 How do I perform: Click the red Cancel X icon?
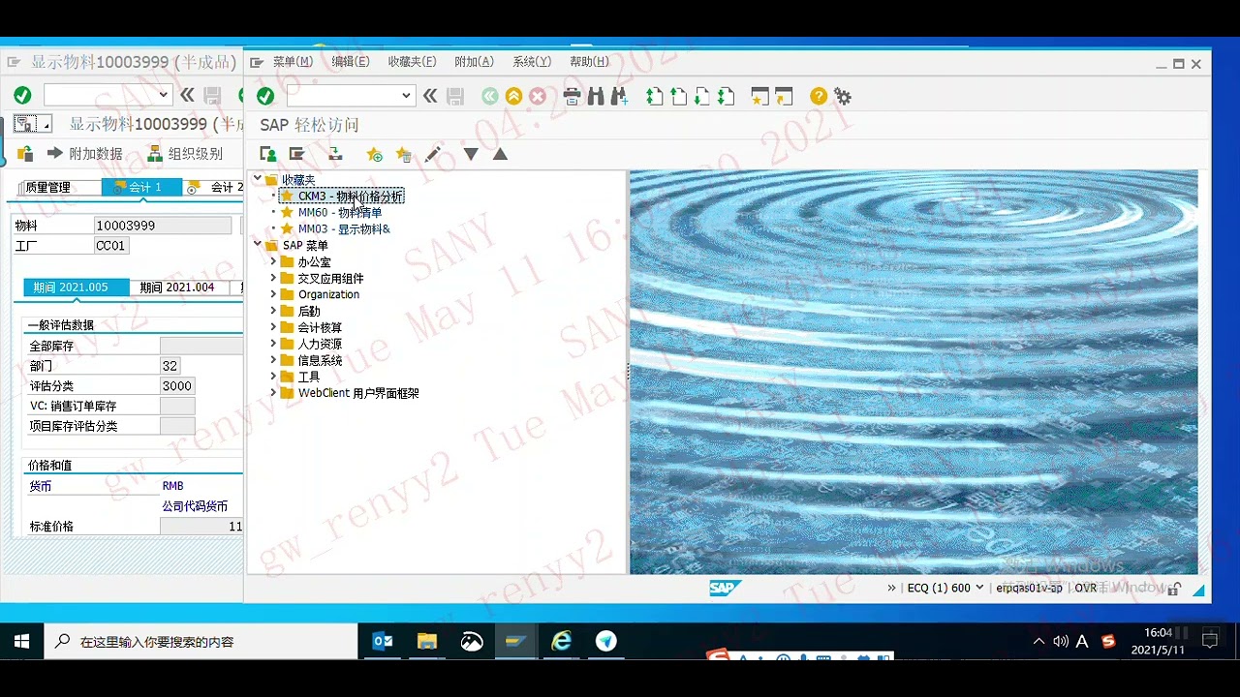click(538, 96)
